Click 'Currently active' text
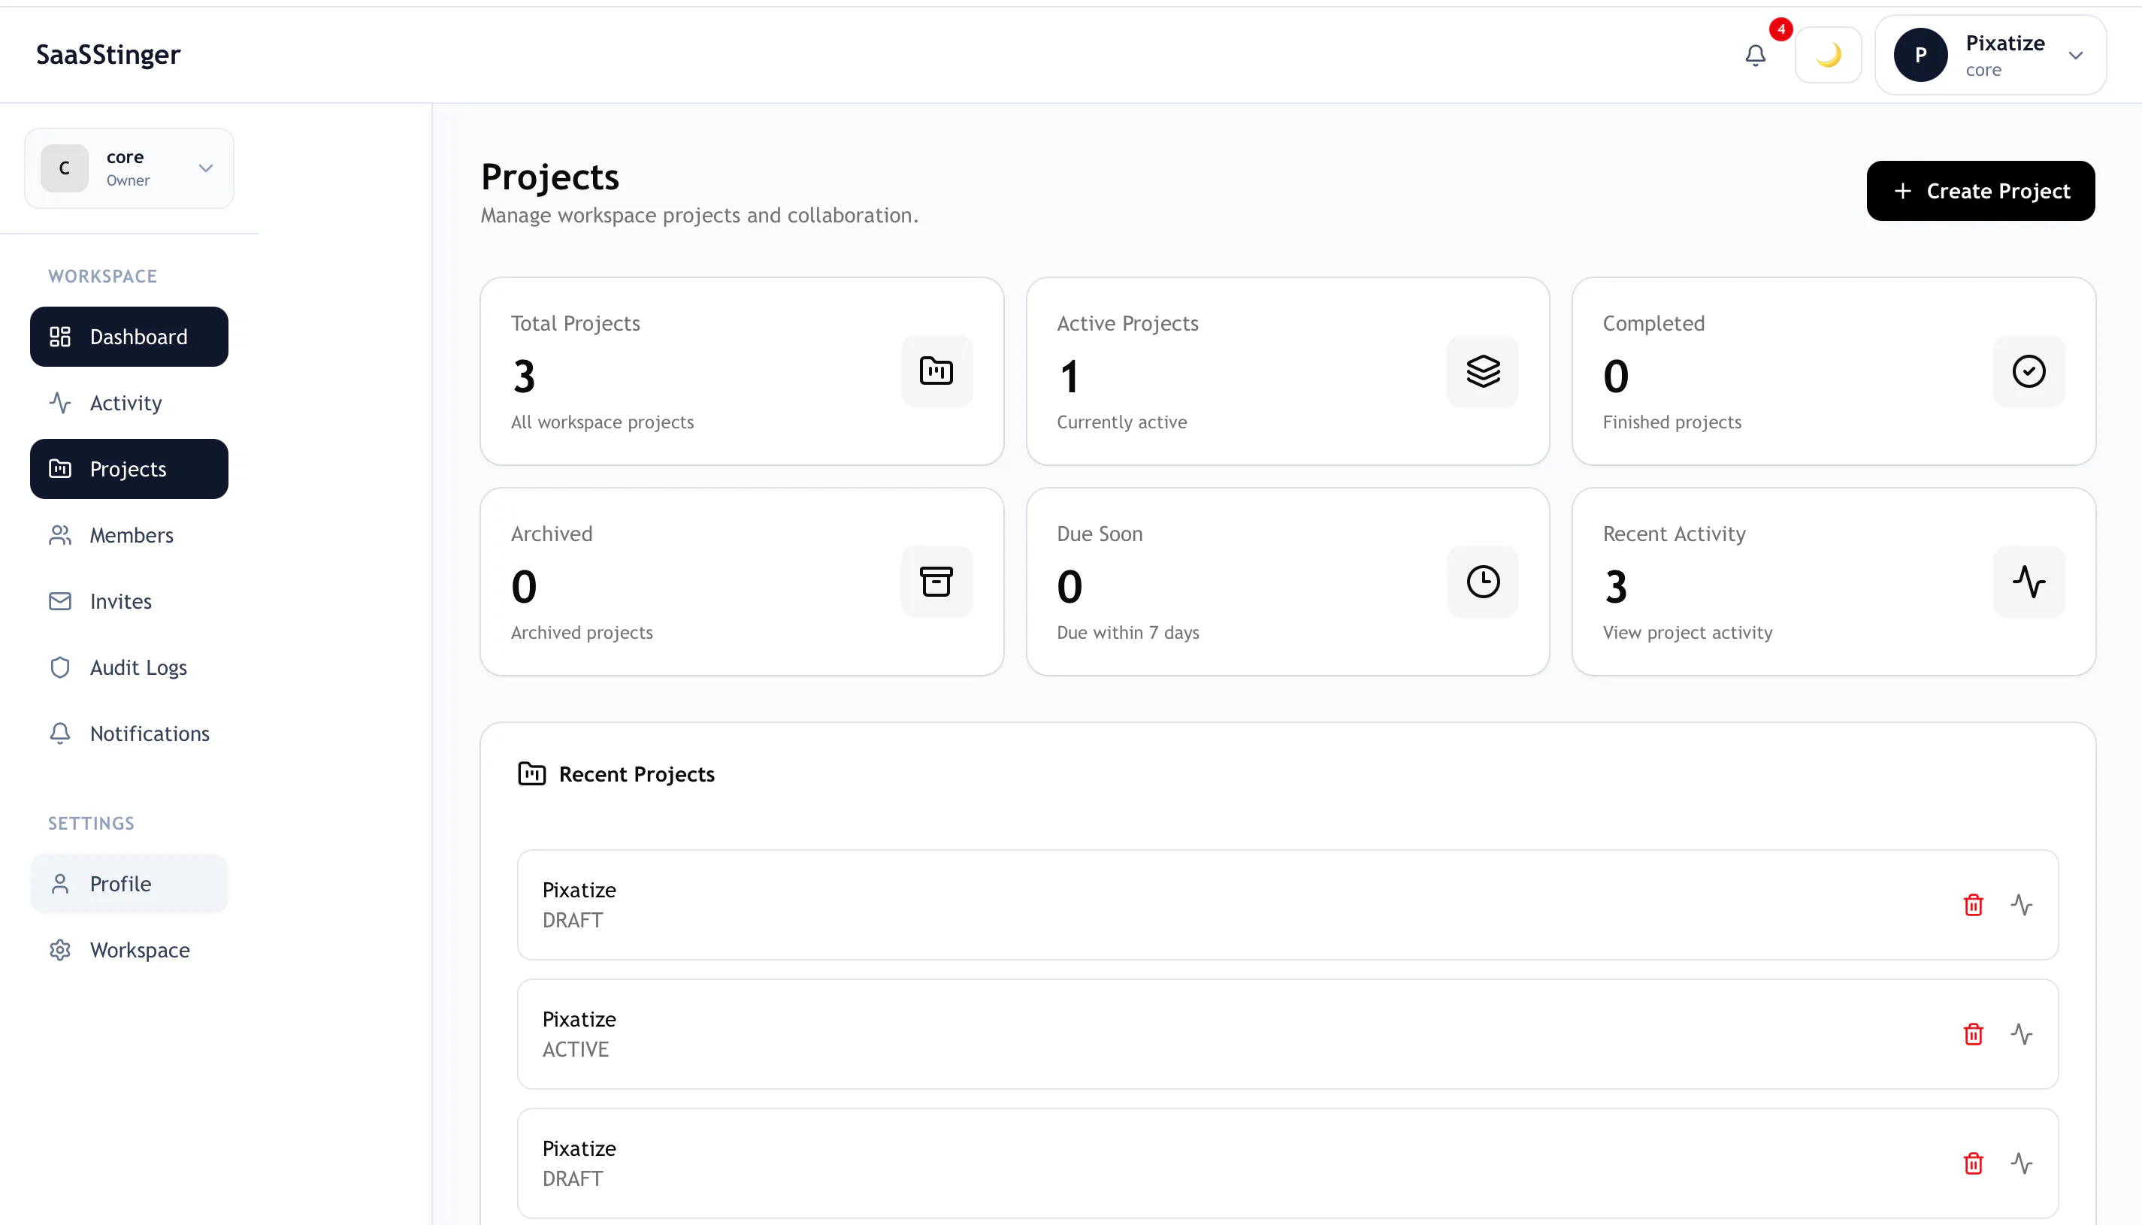Image resolution: width=2142 pixels, height=1225 pixels. [x=1121, y=422]
